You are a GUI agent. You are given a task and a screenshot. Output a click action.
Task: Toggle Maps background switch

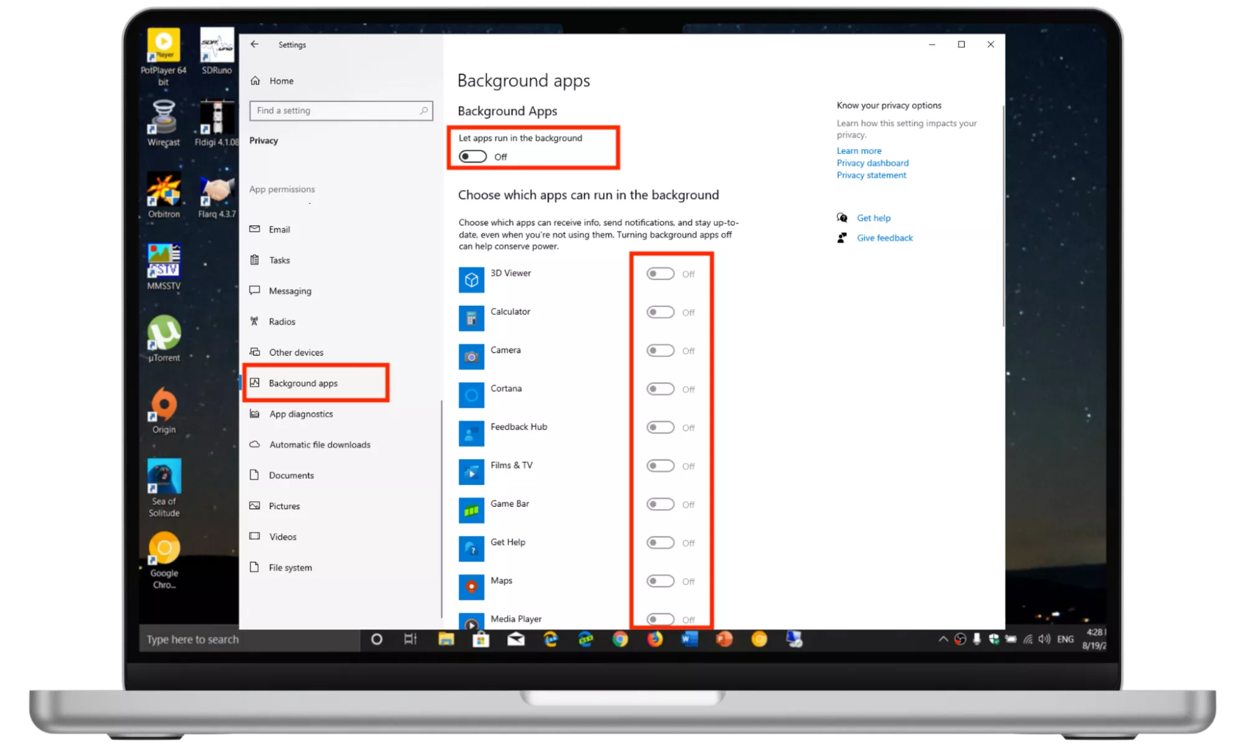(x=660, y=581)
